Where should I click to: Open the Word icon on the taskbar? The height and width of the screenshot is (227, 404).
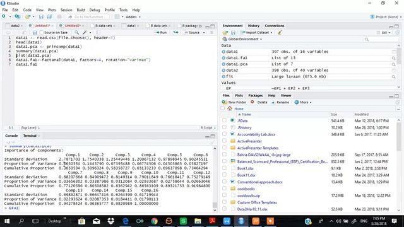227,221
